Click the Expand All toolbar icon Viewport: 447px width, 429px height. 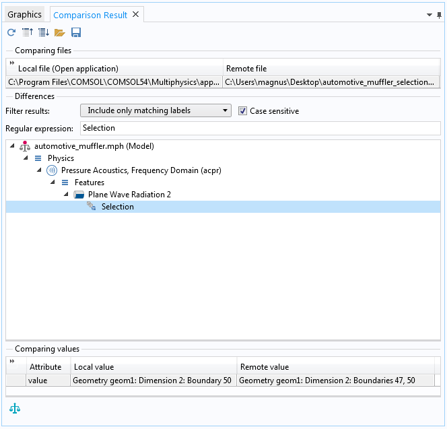pos(44,32)
